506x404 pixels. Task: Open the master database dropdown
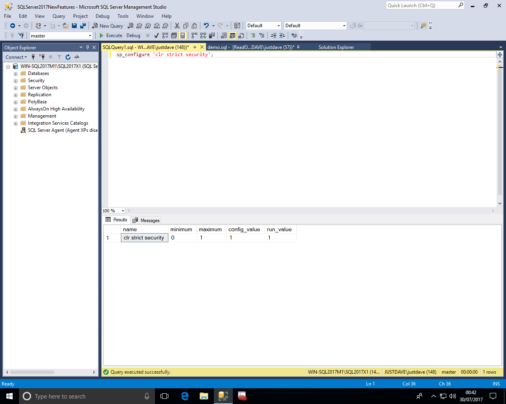[90, 36]
